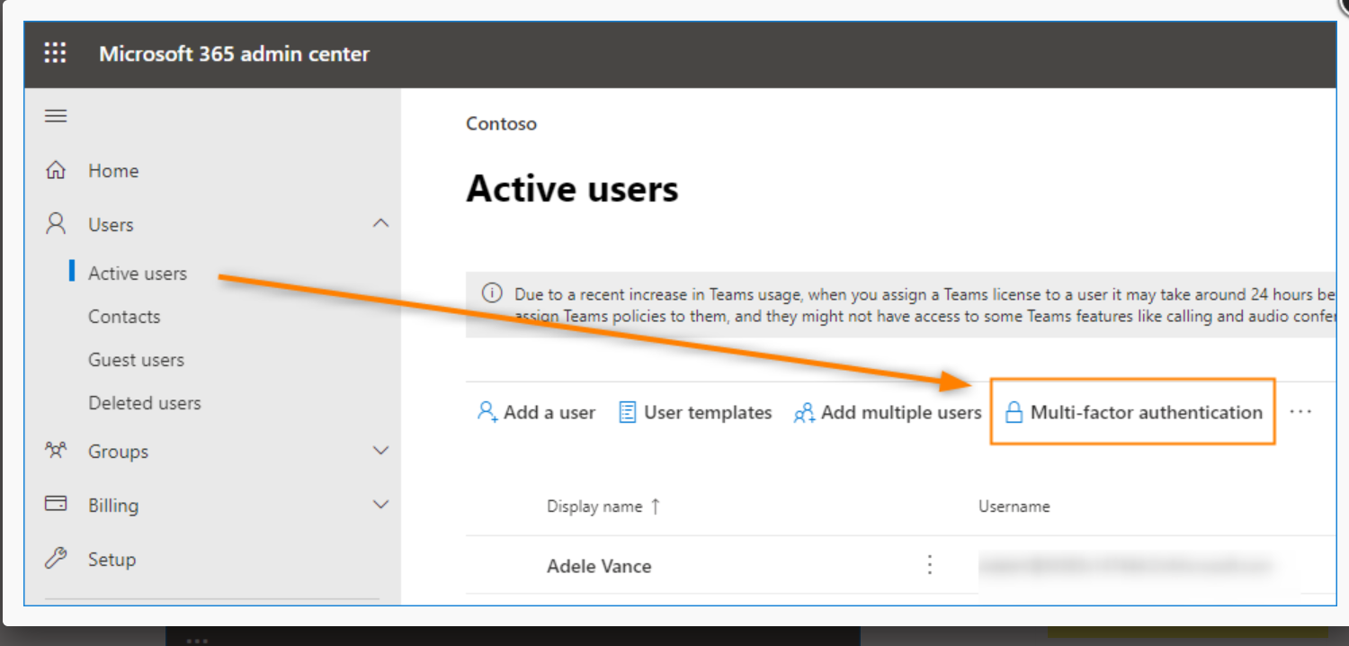Open Deleted users list
This screenshot has width=1349, height=646.
coord(144,403)
